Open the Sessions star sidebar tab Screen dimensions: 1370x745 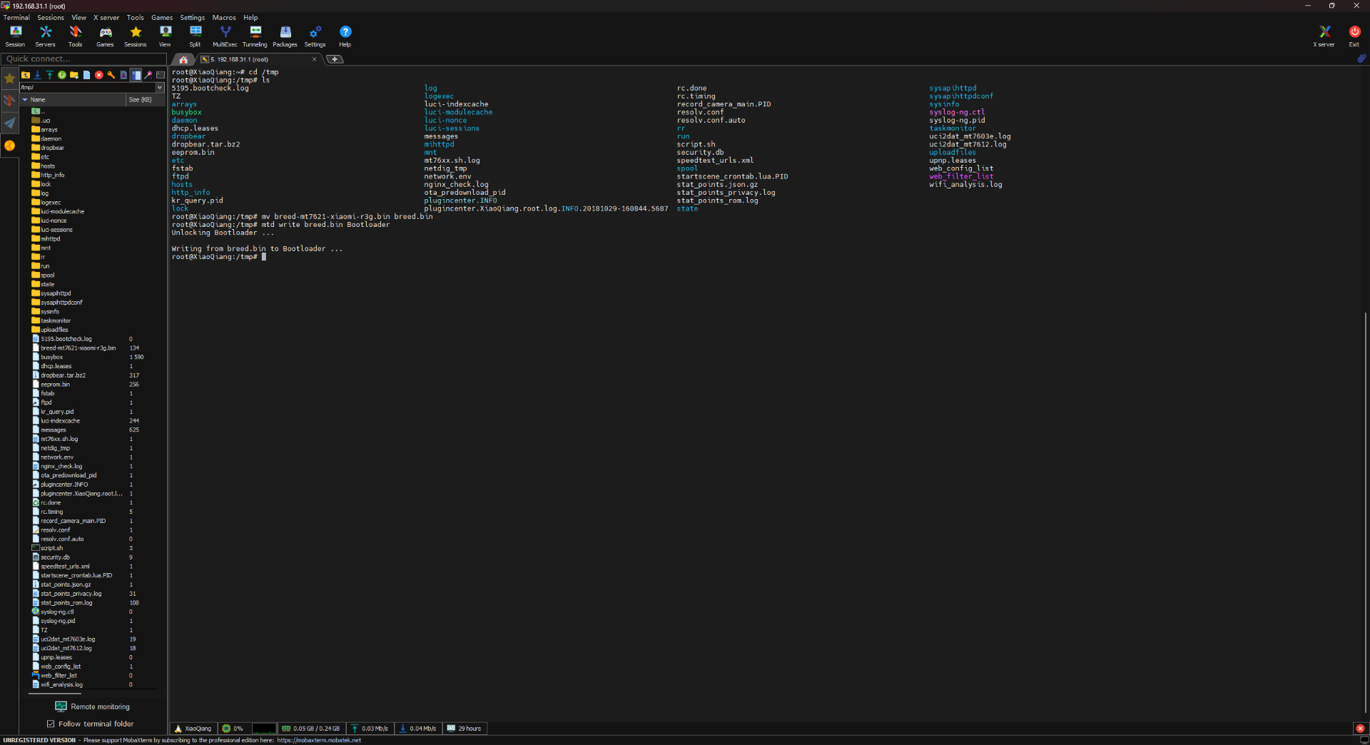[9, 78]
